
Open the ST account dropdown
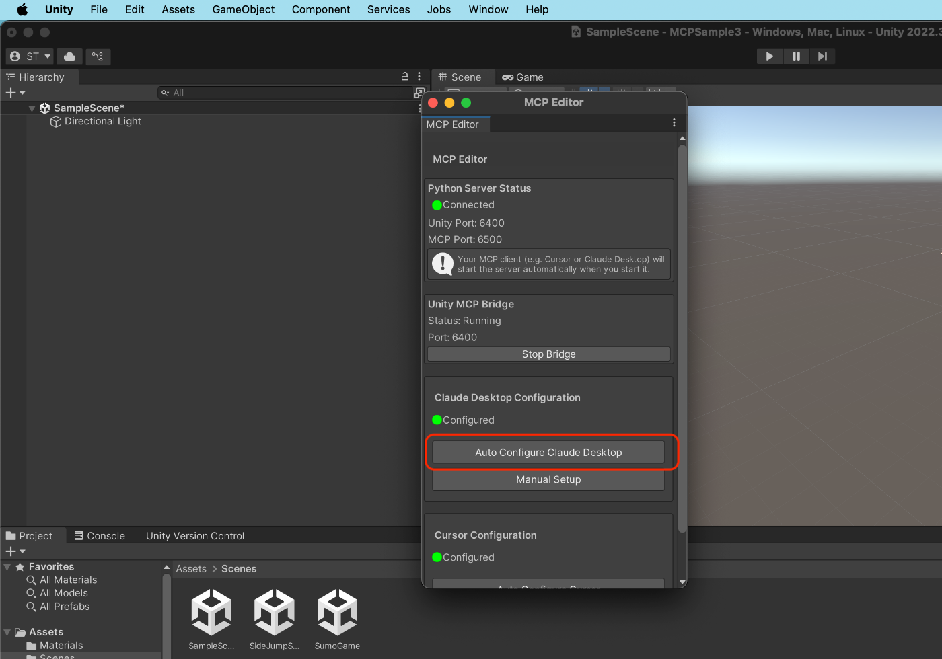pos(30,56)
